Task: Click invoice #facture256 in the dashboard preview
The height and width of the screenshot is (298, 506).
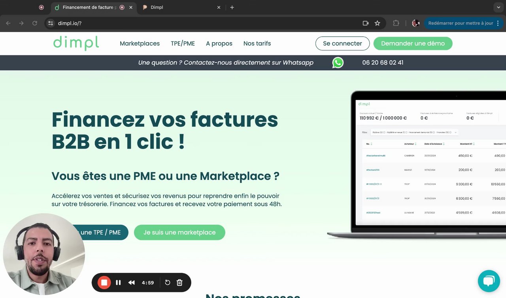Action: [x=373, y=170]
